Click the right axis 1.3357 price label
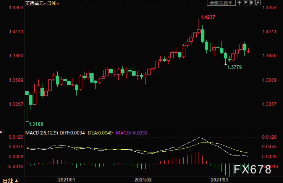The image size is (283, 183). [269, 104]
